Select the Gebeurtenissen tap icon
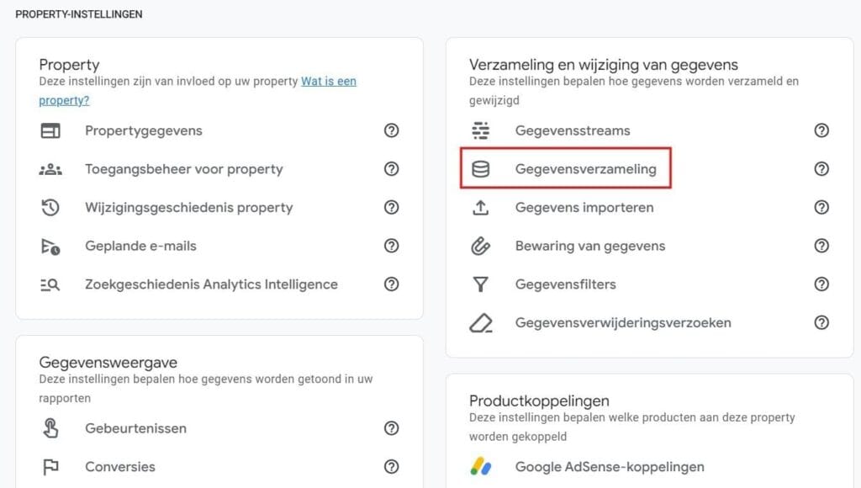The width and height of the screenshot is (861, 488). (49, 428)
